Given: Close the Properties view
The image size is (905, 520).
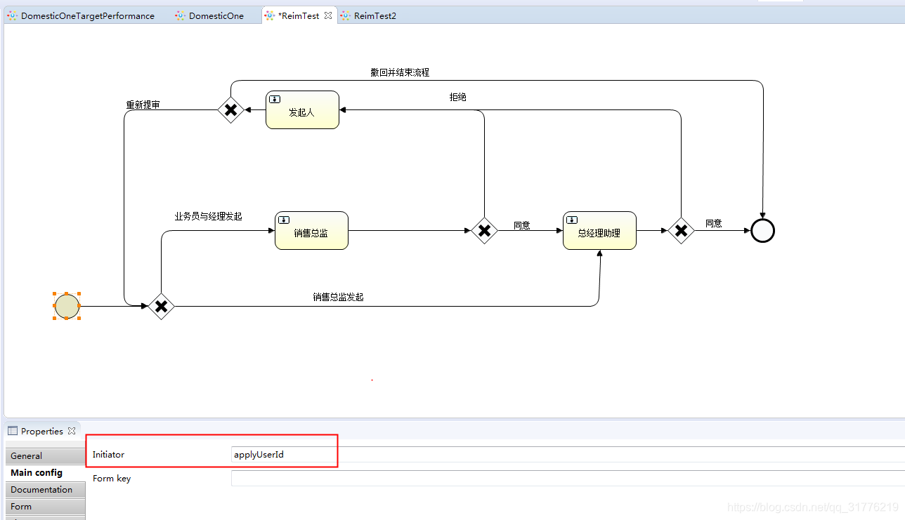Looking at the screenshot, I should coord(72,431).
